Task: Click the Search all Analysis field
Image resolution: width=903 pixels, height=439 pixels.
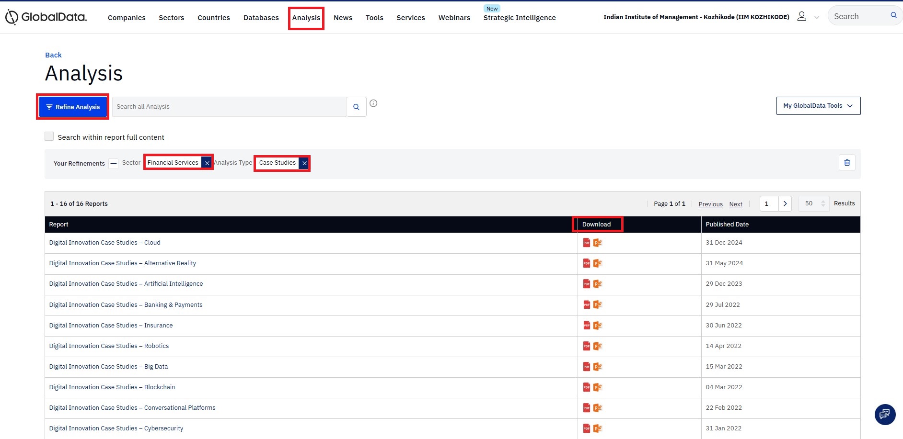Action: [x=229, y=107]
